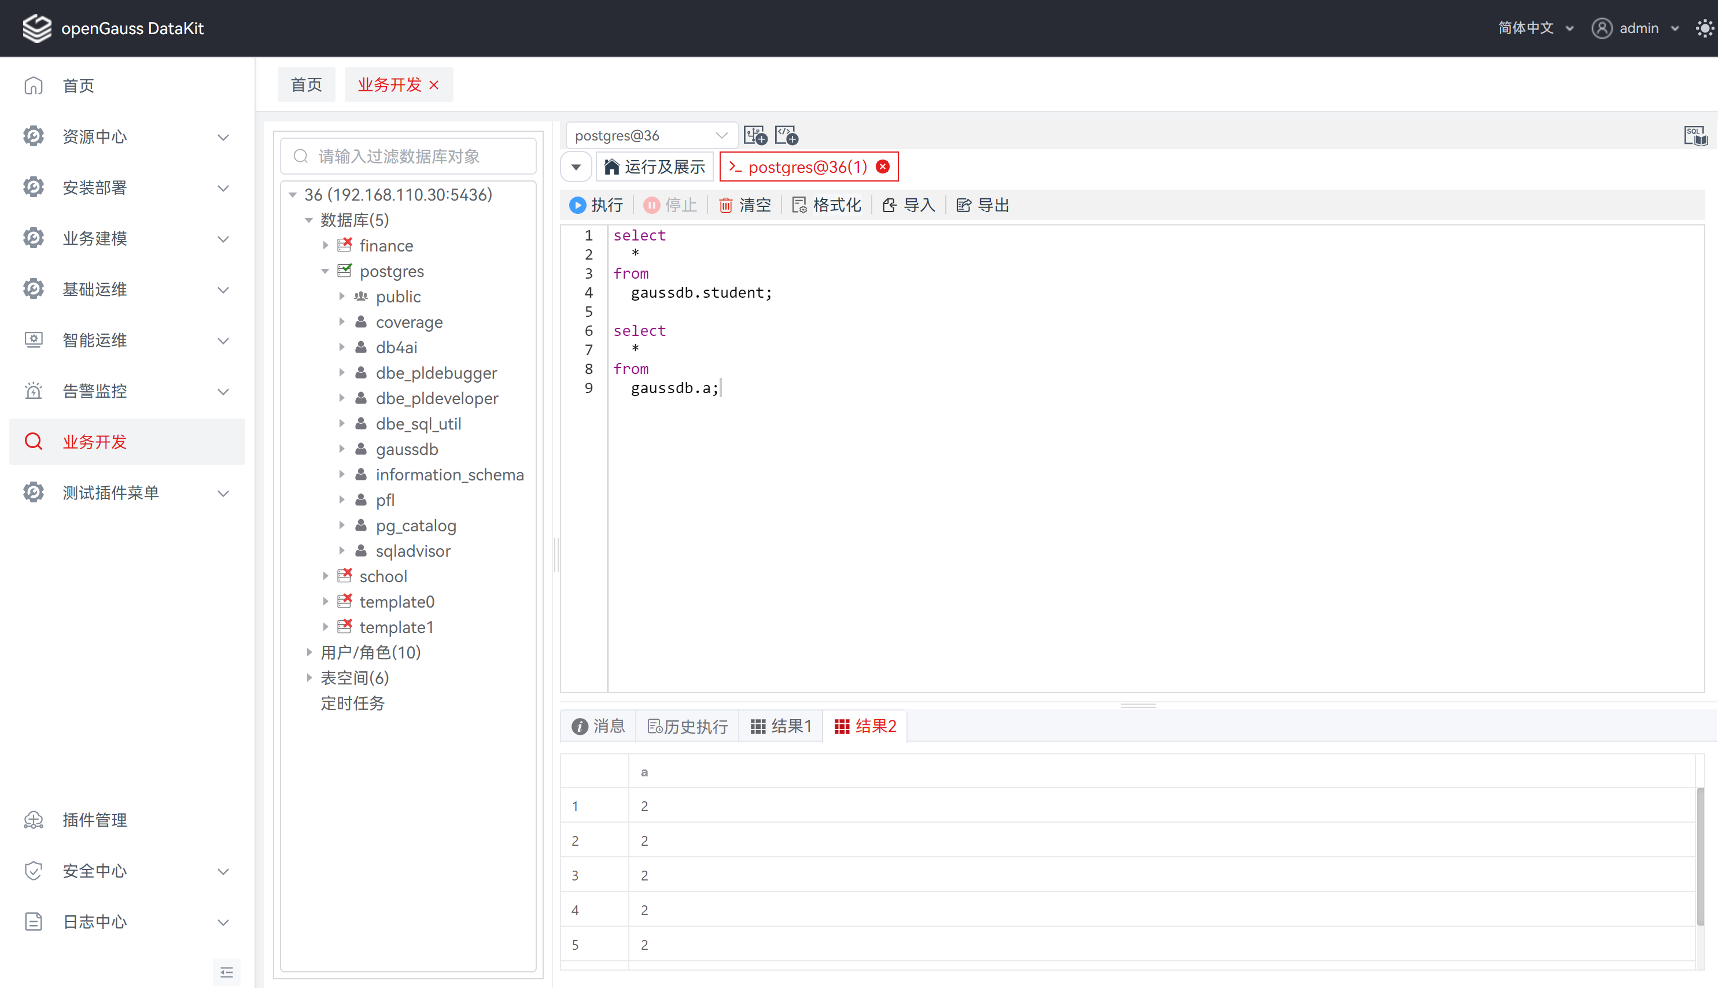
Task: Expand the sqladvisor schema node
Action: tap(341, 550)
